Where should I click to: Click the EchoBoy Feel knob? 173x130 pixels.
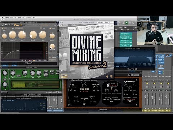pos(116,91)
